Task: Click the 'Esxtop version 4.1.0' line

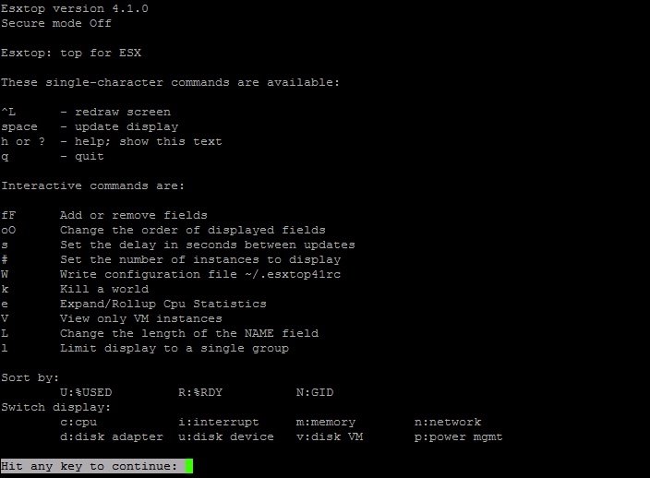Action: (x=75, y=8)
